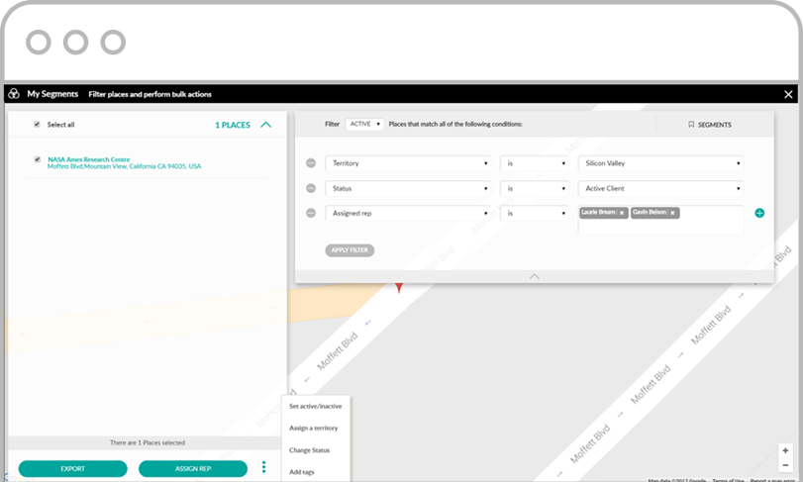Close the My Segments panel
Screen dimensions: 803x482
point(788,94)
